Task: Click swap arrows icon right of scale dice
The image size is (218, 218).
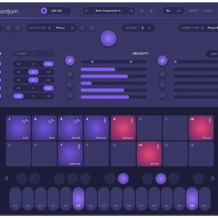Action: (92, 28)
